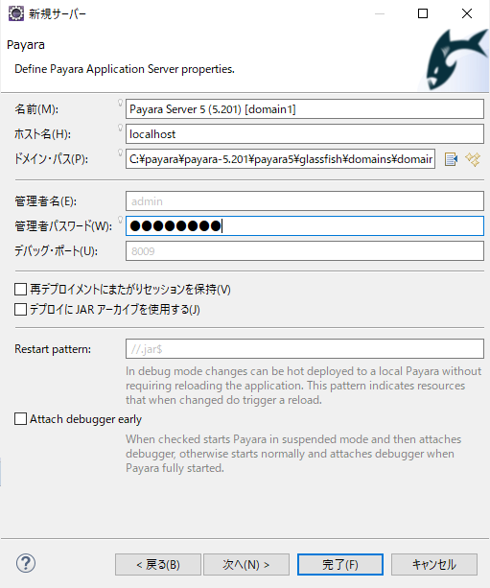Toggle Attach debugger early checkbox
490x588 pixels.
pyautogui.click(x=21, y=419)
